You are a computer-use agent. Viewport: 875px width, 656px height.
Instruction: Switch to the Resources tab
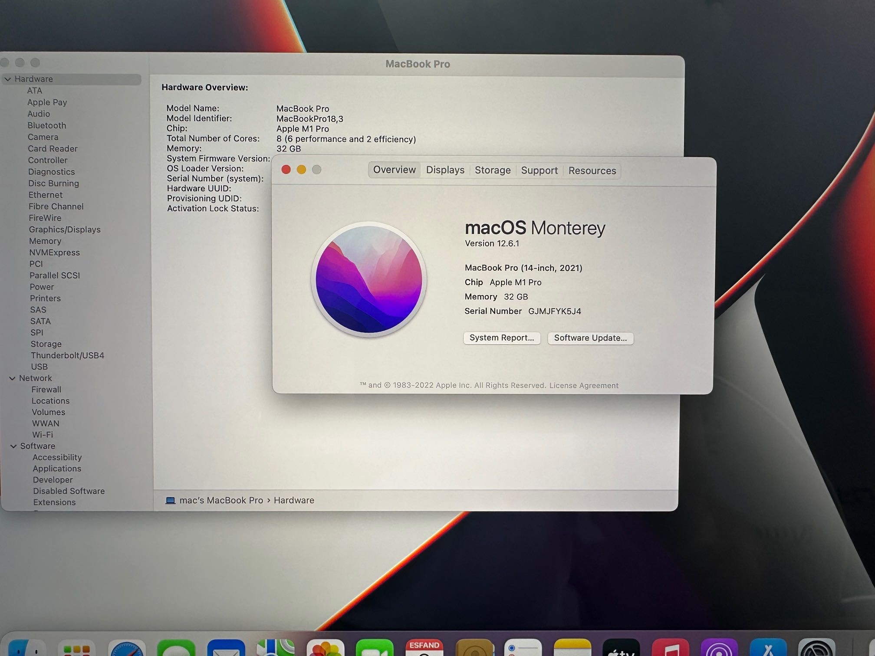[x=592, y=171]
